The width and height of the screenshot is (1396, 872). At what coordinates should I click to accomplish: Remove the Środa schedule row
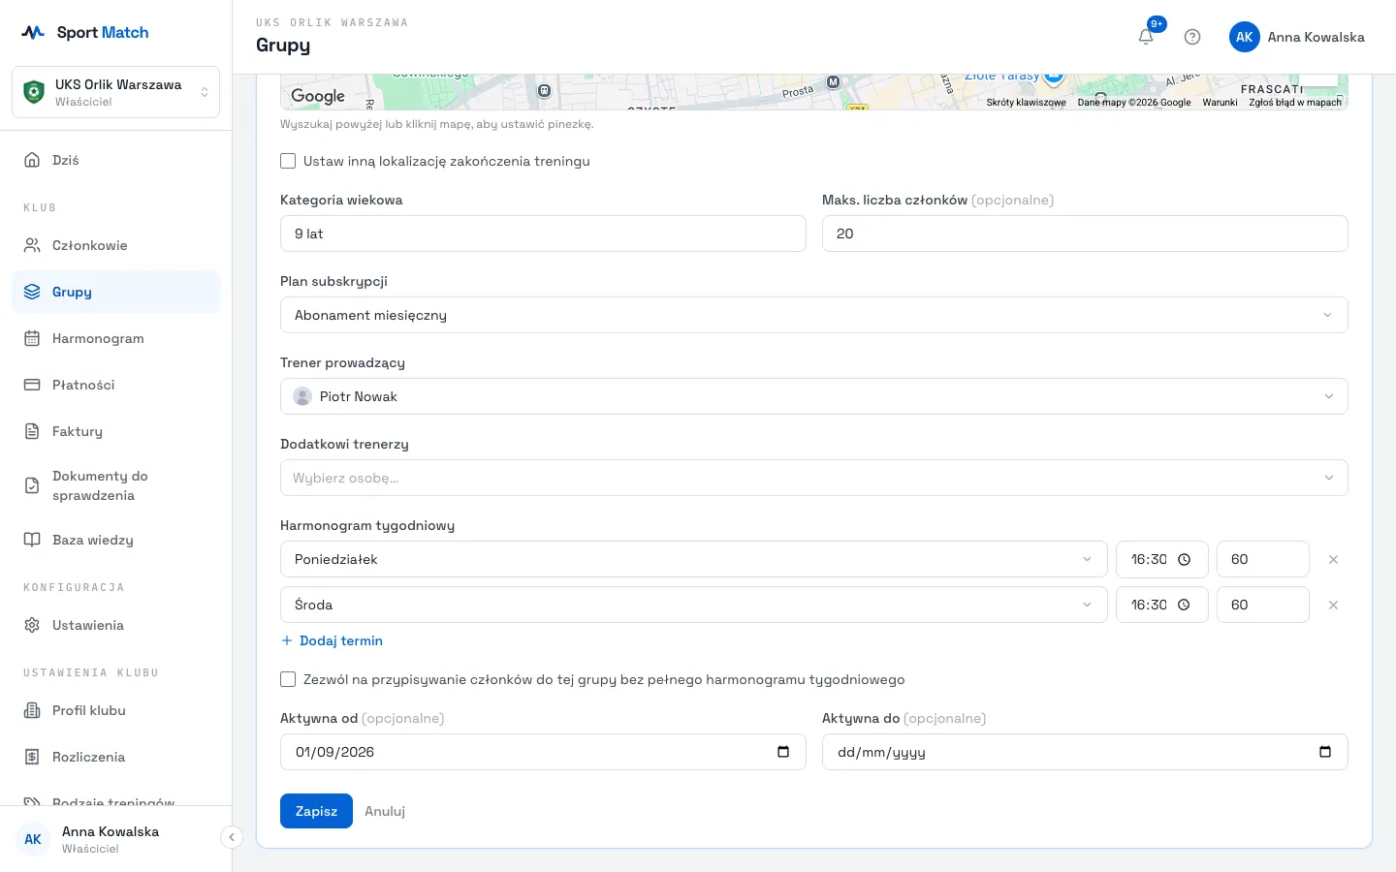(1333, 606)
